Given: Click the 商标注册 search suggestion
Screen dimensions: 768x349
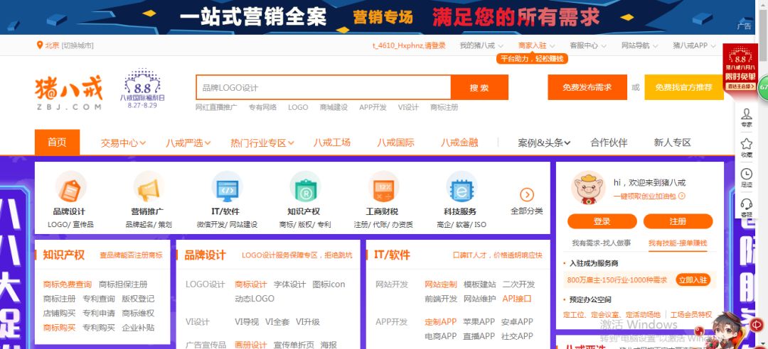Looking at the screenshot, I should click(x=444, y=108).
